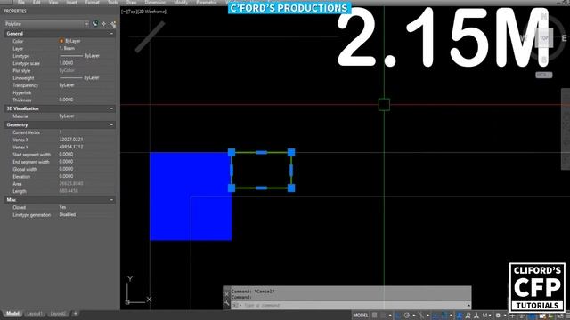The width and height of the screenshot is (570, 320).
Task: Toggle grid display in status bar
Action: (x=374, y=316)
